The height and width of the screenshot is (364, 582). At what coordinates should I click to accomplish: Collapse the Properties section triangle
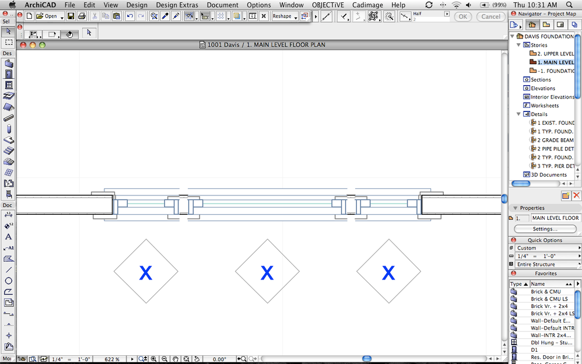(x=515, y=208)
